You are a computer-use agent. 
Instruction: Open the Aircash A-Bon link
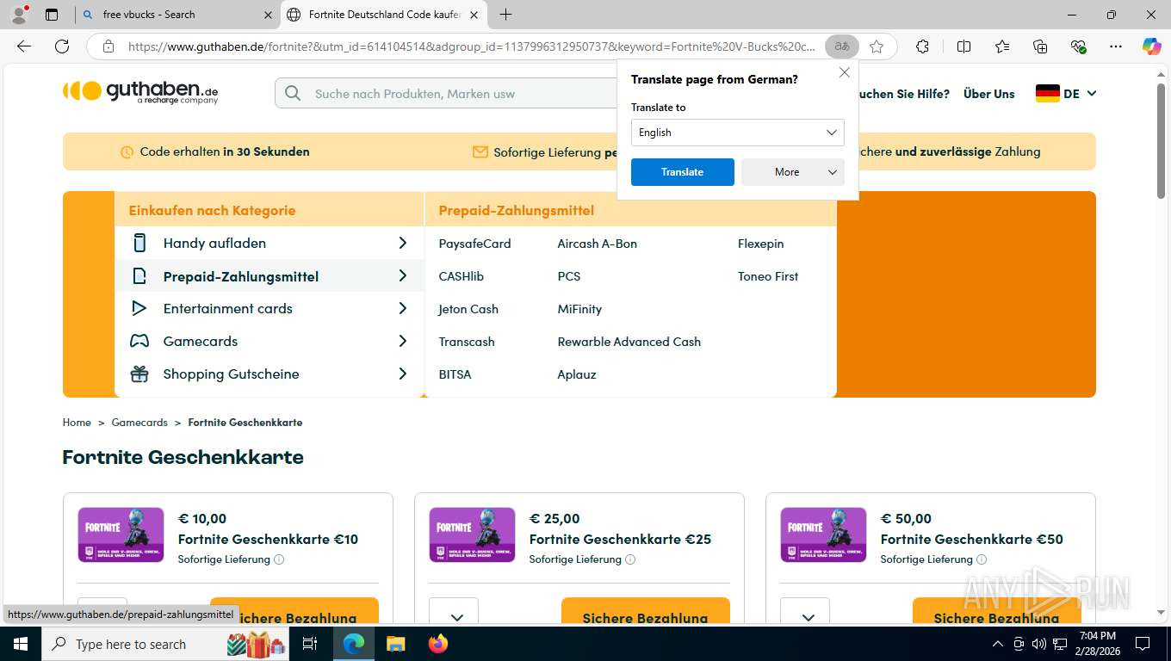tap(598, 244)
